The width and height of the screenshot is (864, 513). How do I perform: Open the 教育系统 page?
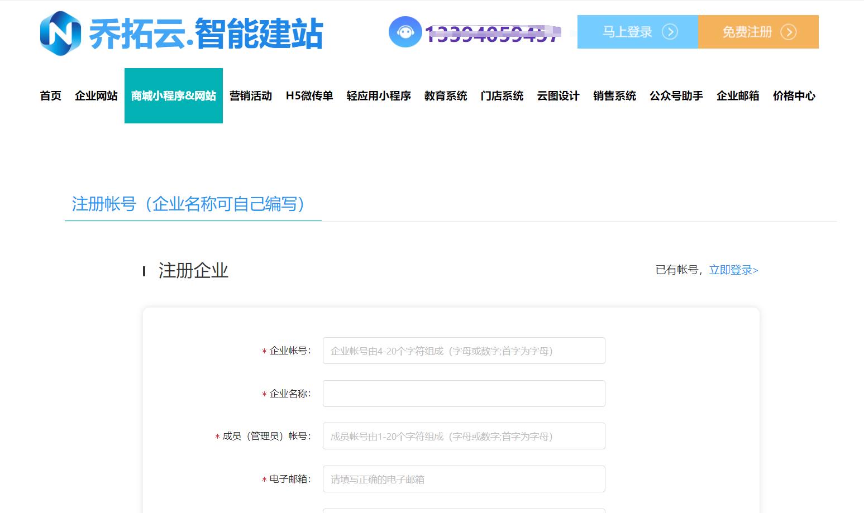[445, 96]
